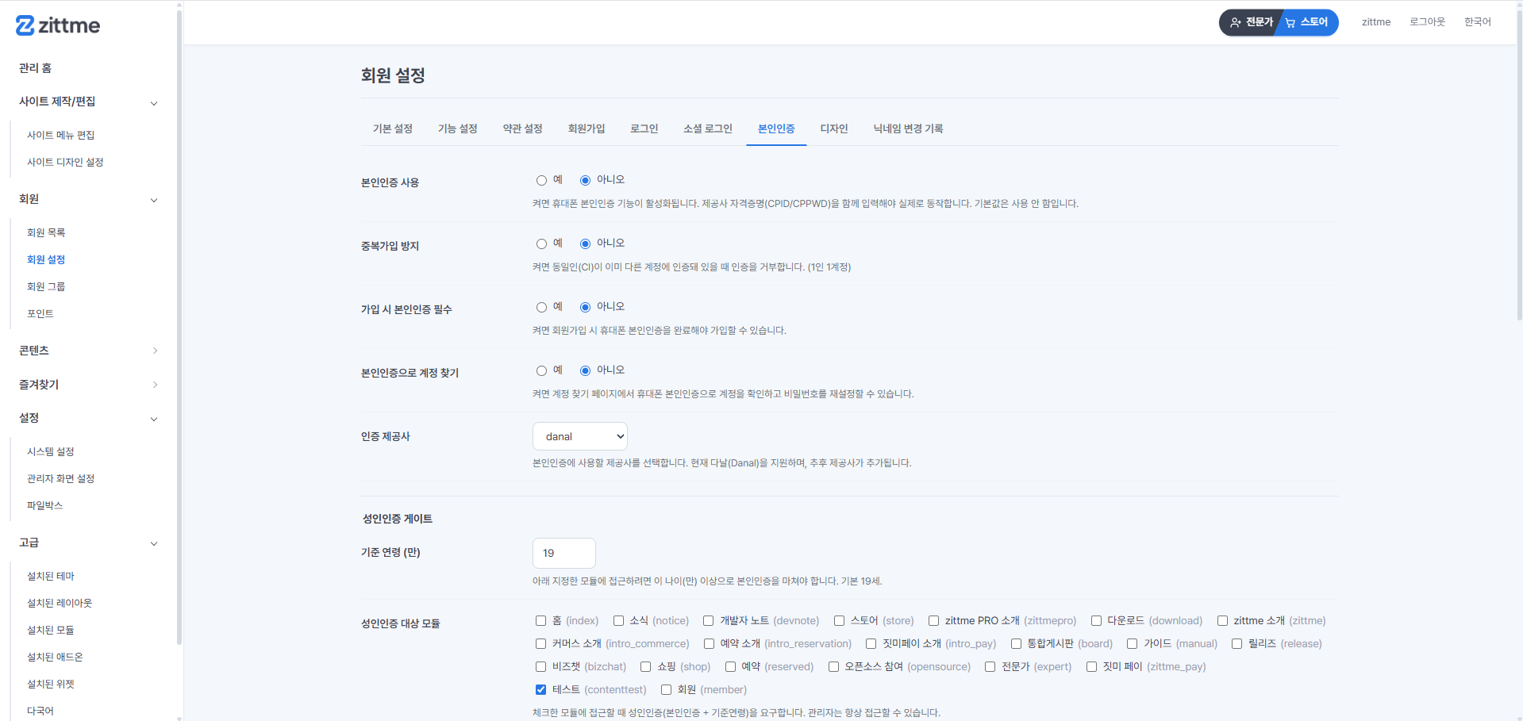Collapse the 사이트 제작/편집 sidebar section

[154, 102]
